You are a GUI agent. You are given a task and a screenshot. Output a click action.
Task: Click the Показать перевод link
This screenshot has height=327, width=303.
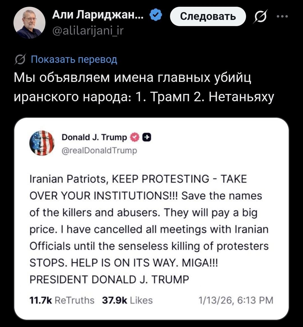(x=74, y=59)
